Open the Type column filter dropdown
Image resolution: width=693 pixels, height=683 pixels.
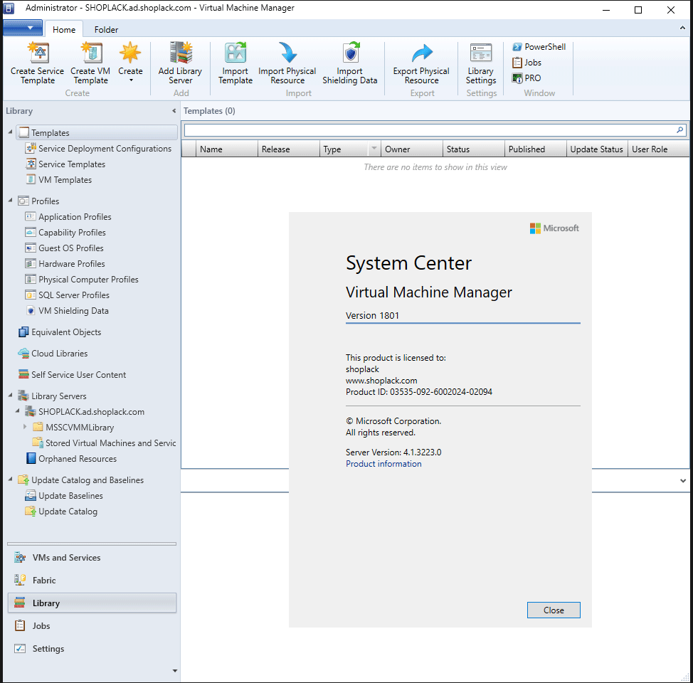(x=374, y=149)
